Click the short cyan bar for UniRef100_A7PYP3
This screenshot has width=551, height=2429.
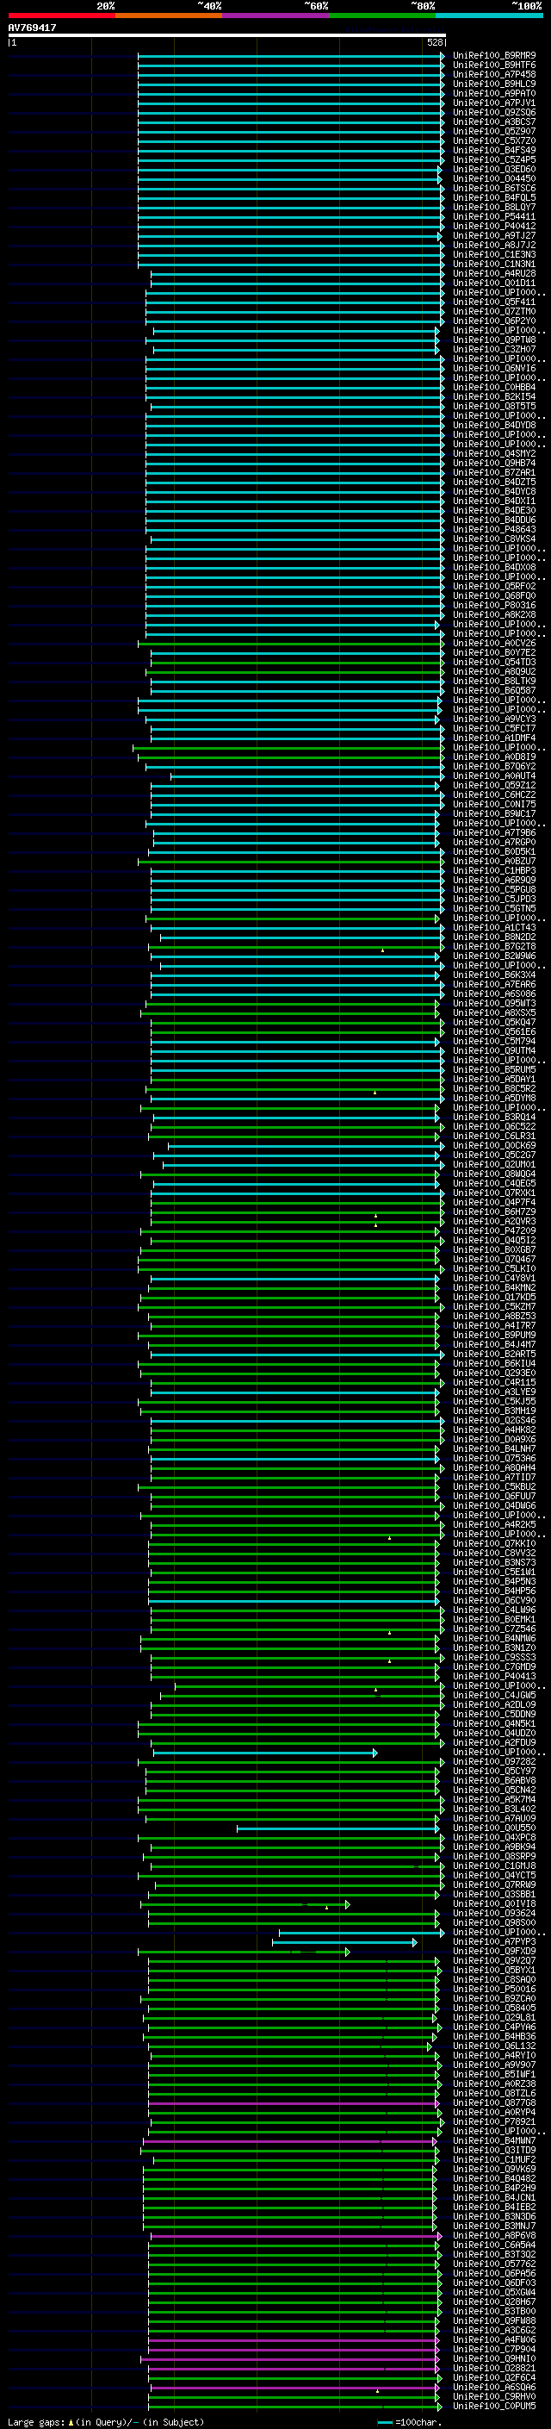(344, 1941)
